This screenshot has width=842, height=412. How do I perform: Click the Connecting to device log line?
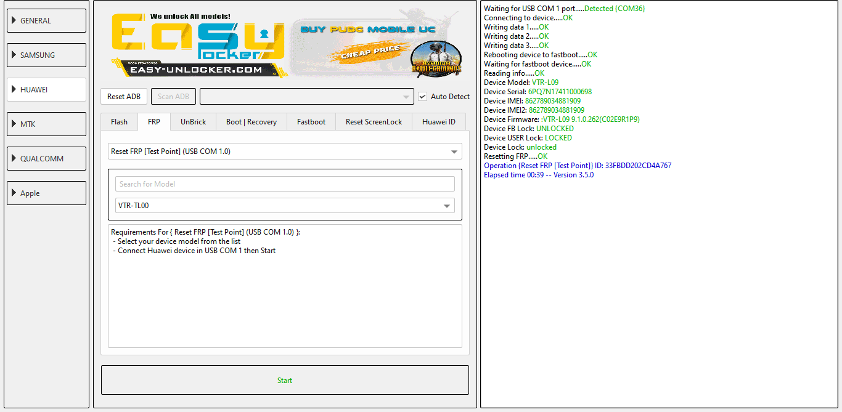click(x=528, y=18)
